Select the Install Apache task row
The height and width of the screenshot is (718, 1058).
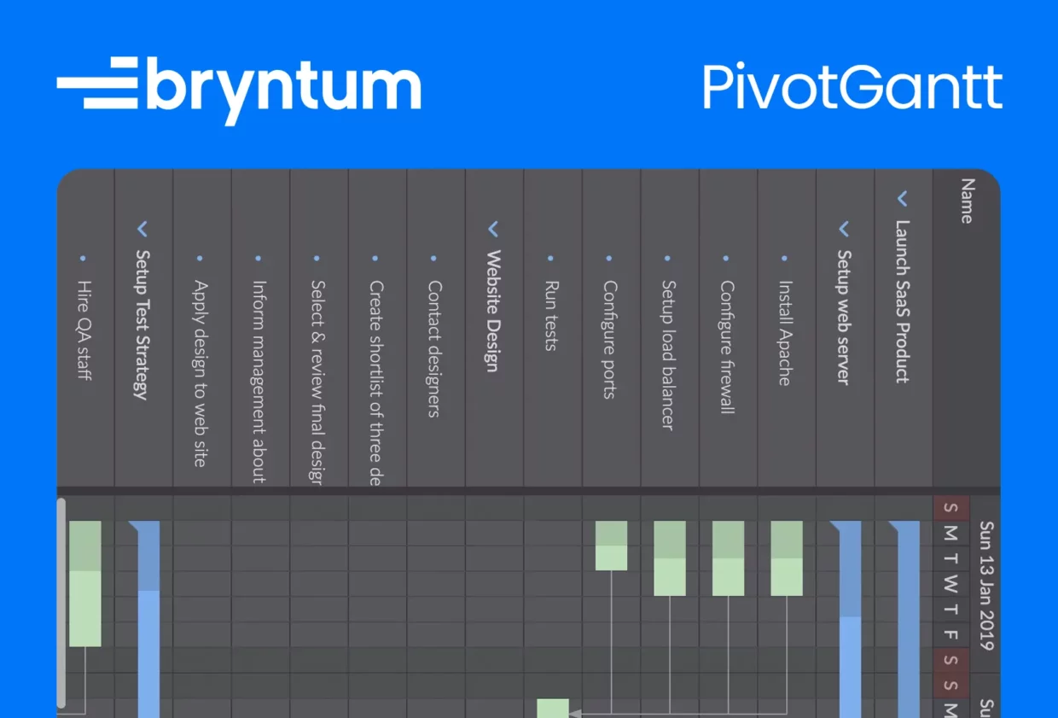(x=787, y=328)
